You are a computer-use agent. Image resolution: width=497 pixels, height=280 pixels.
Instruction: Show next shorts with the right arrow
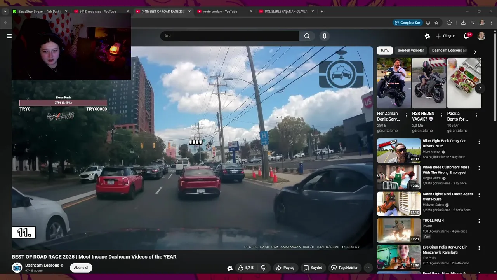[480, 88]
